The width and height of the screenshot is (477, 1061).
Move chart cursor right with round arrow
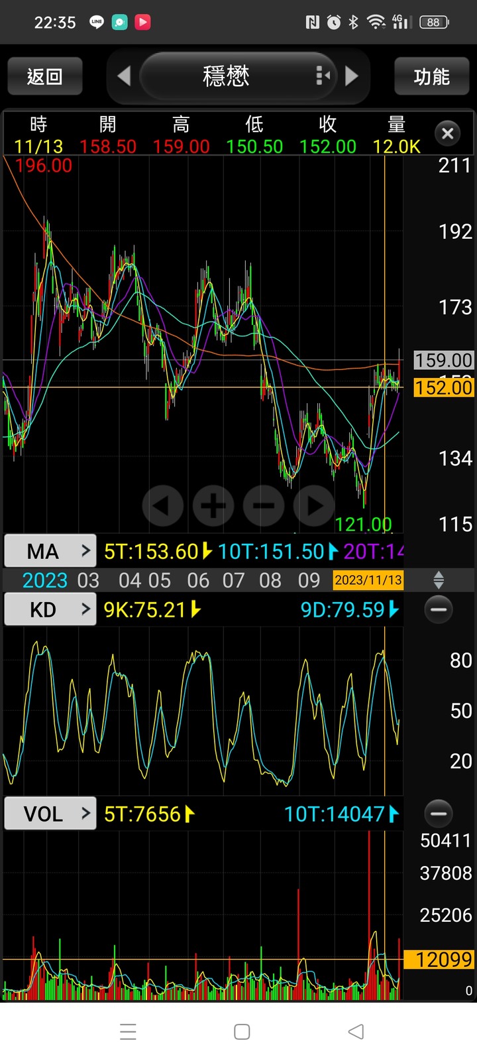click(x=314, y=506)
